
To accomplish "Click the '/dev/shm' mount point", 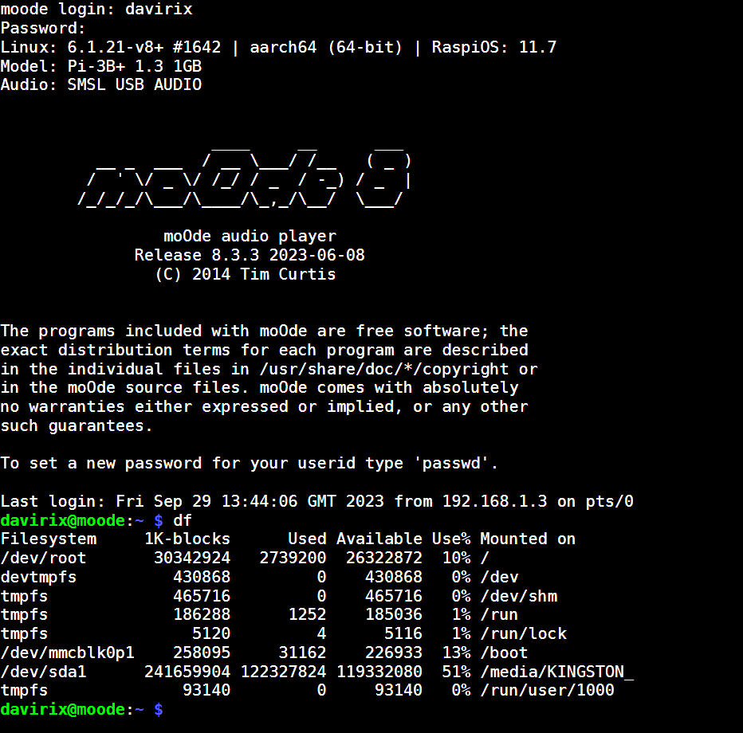I will (x=519, y=596).
